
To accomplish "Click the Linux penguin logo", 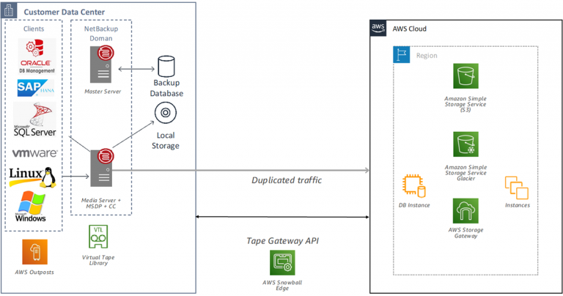I will 34,178.
